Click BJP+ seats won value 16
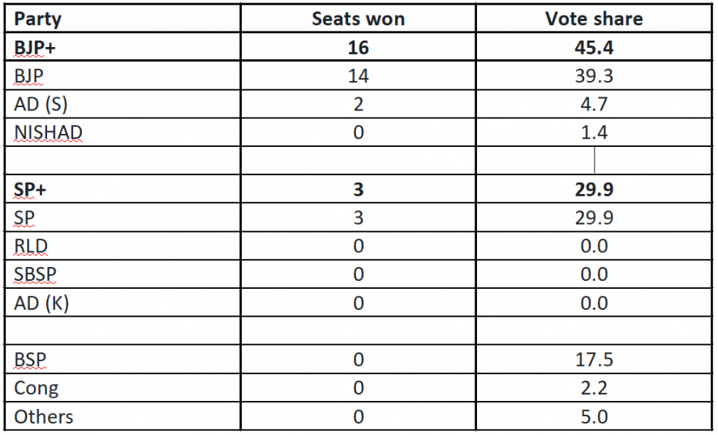 358,48
